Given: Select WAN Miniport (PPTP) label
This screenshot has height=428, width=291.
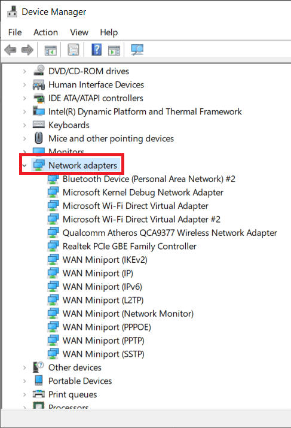Looking at the screenshot, I should pos(103,341).
